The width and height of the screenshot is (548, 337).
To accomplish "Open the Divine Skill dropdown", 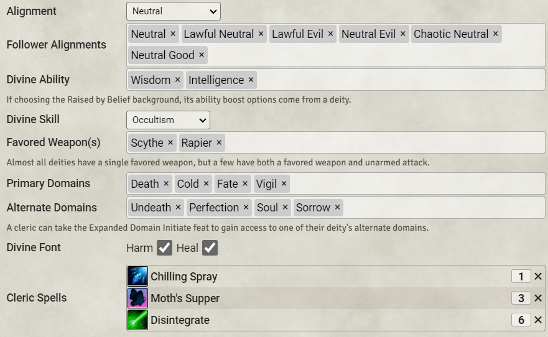I will click(168, 120).
